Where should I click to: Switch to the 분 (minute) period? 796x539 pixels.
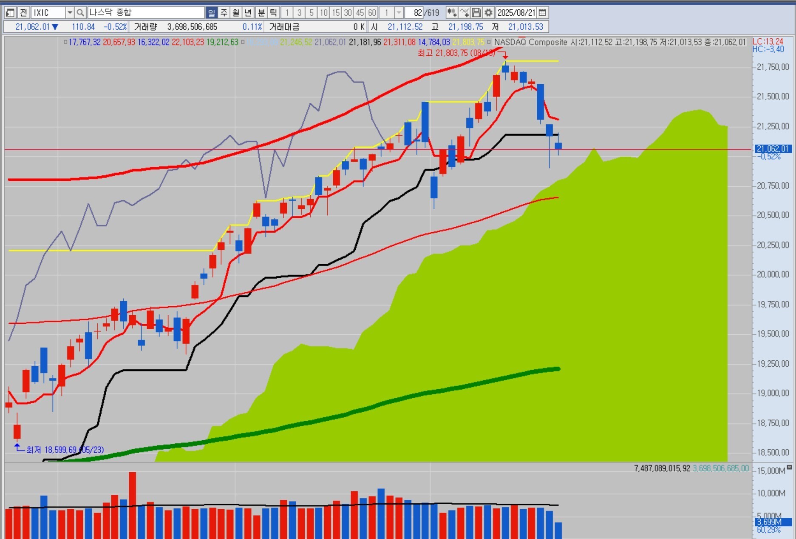pos(261,13)
